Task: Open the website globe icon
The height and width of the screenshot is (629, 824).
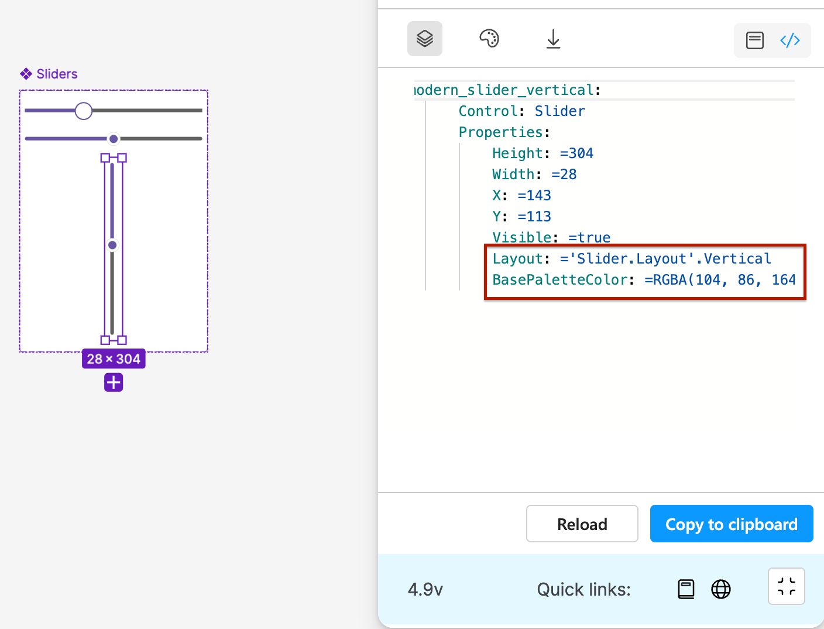Action: 721,589
